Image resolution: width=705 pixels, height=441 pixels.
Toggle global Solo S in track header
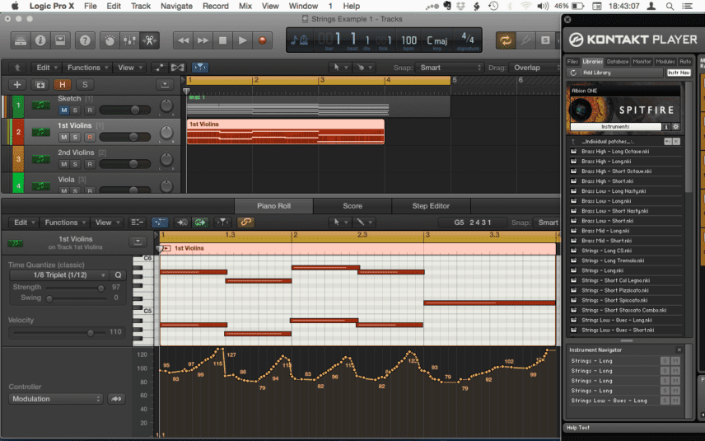[85, 85]
